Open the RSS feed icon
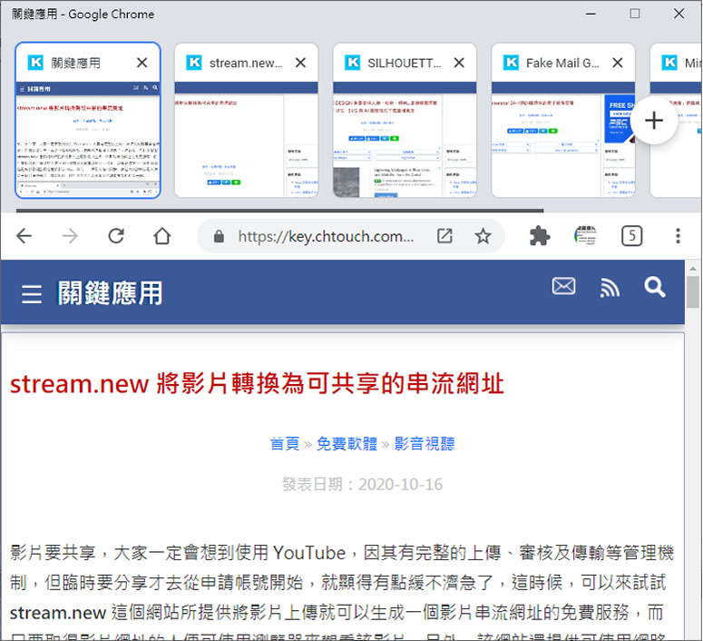 pyautogui.click(x=610, y=287)
